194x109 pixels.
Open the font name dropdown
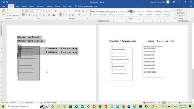(35, 11)
